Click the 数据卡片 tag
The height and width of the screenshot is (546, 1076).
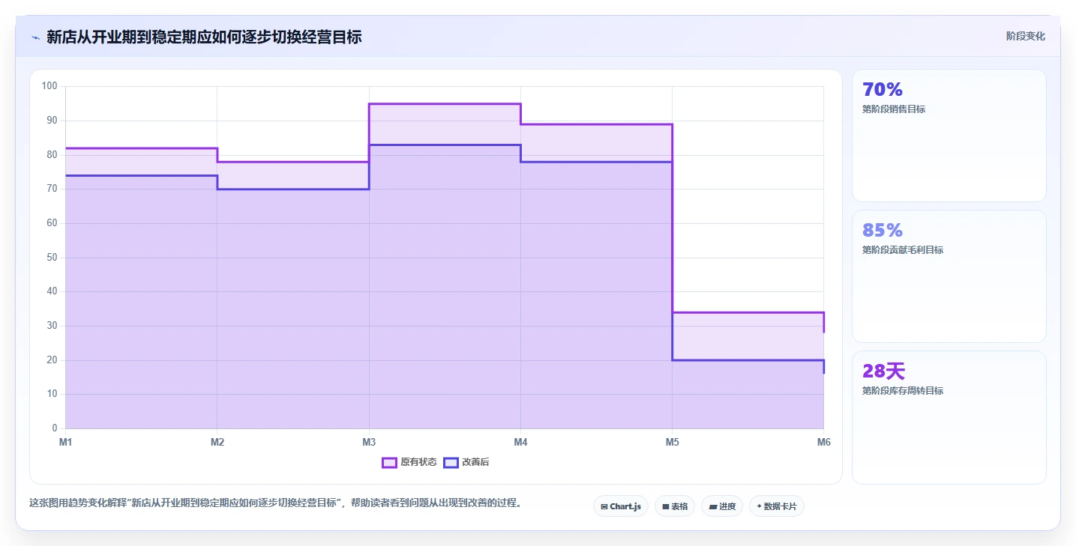777,506
